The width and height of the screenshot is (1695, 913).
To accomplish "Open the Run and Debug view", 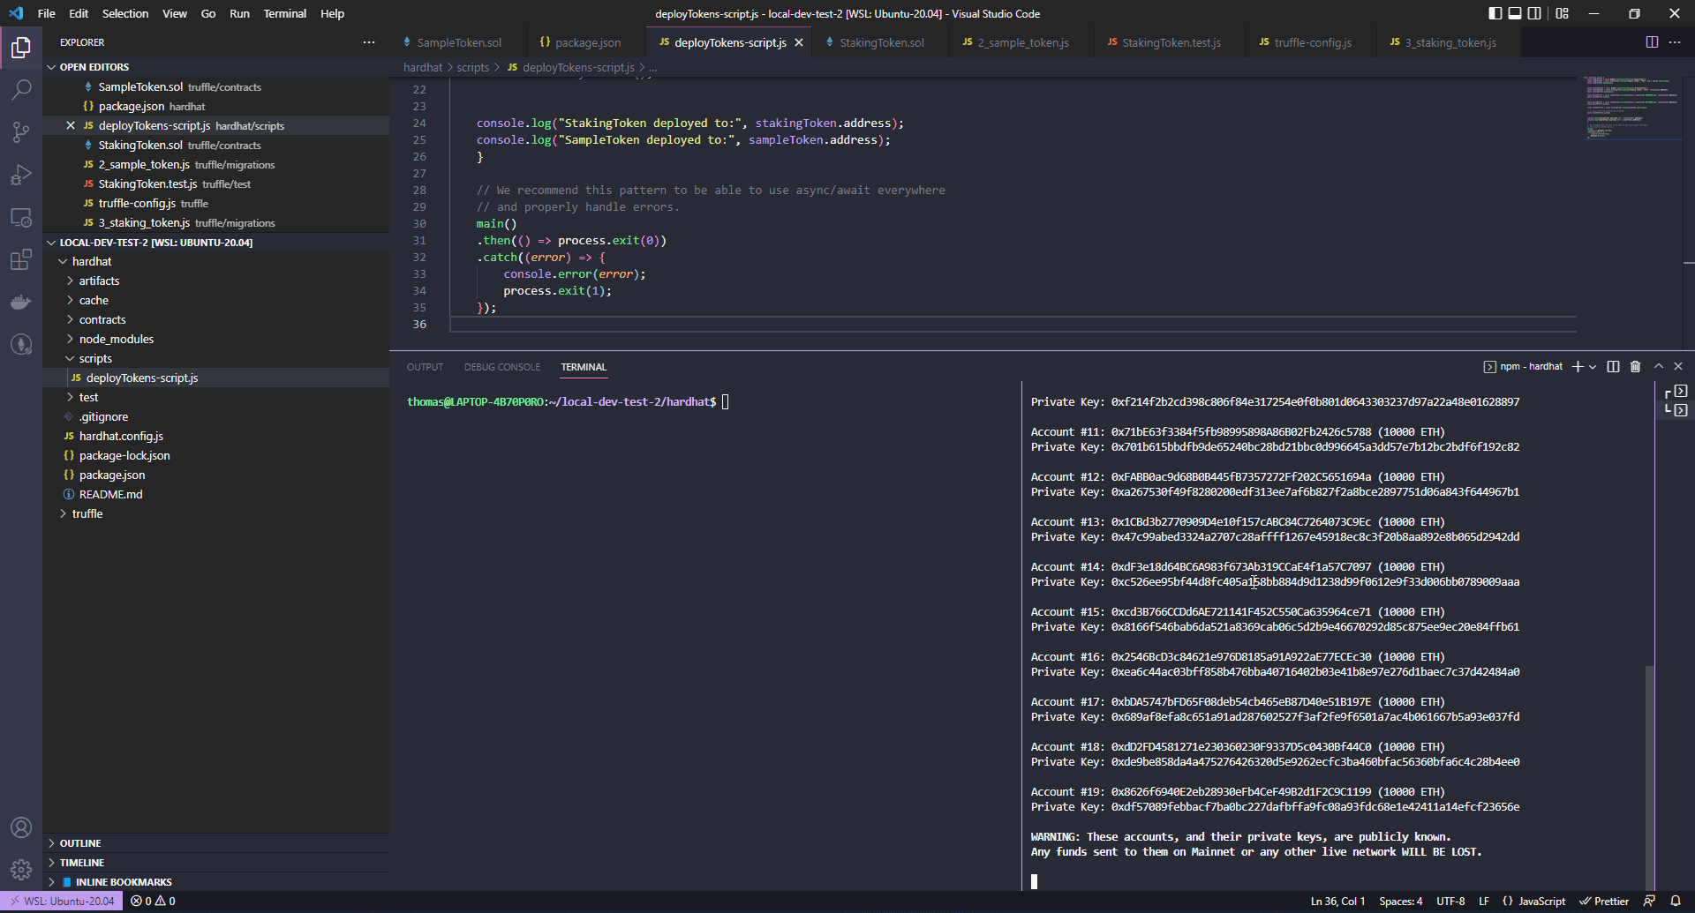I will pyautogui.click(x=21, y=175).
